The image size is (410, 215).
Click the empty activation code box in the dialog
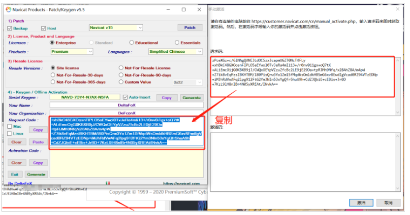pos(305,162)
